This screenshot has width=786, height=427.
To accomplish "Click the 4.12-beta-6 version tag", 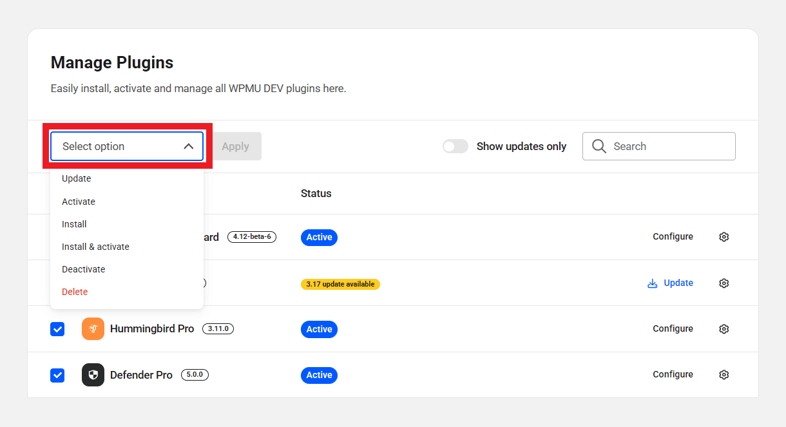I will point(252,236).
